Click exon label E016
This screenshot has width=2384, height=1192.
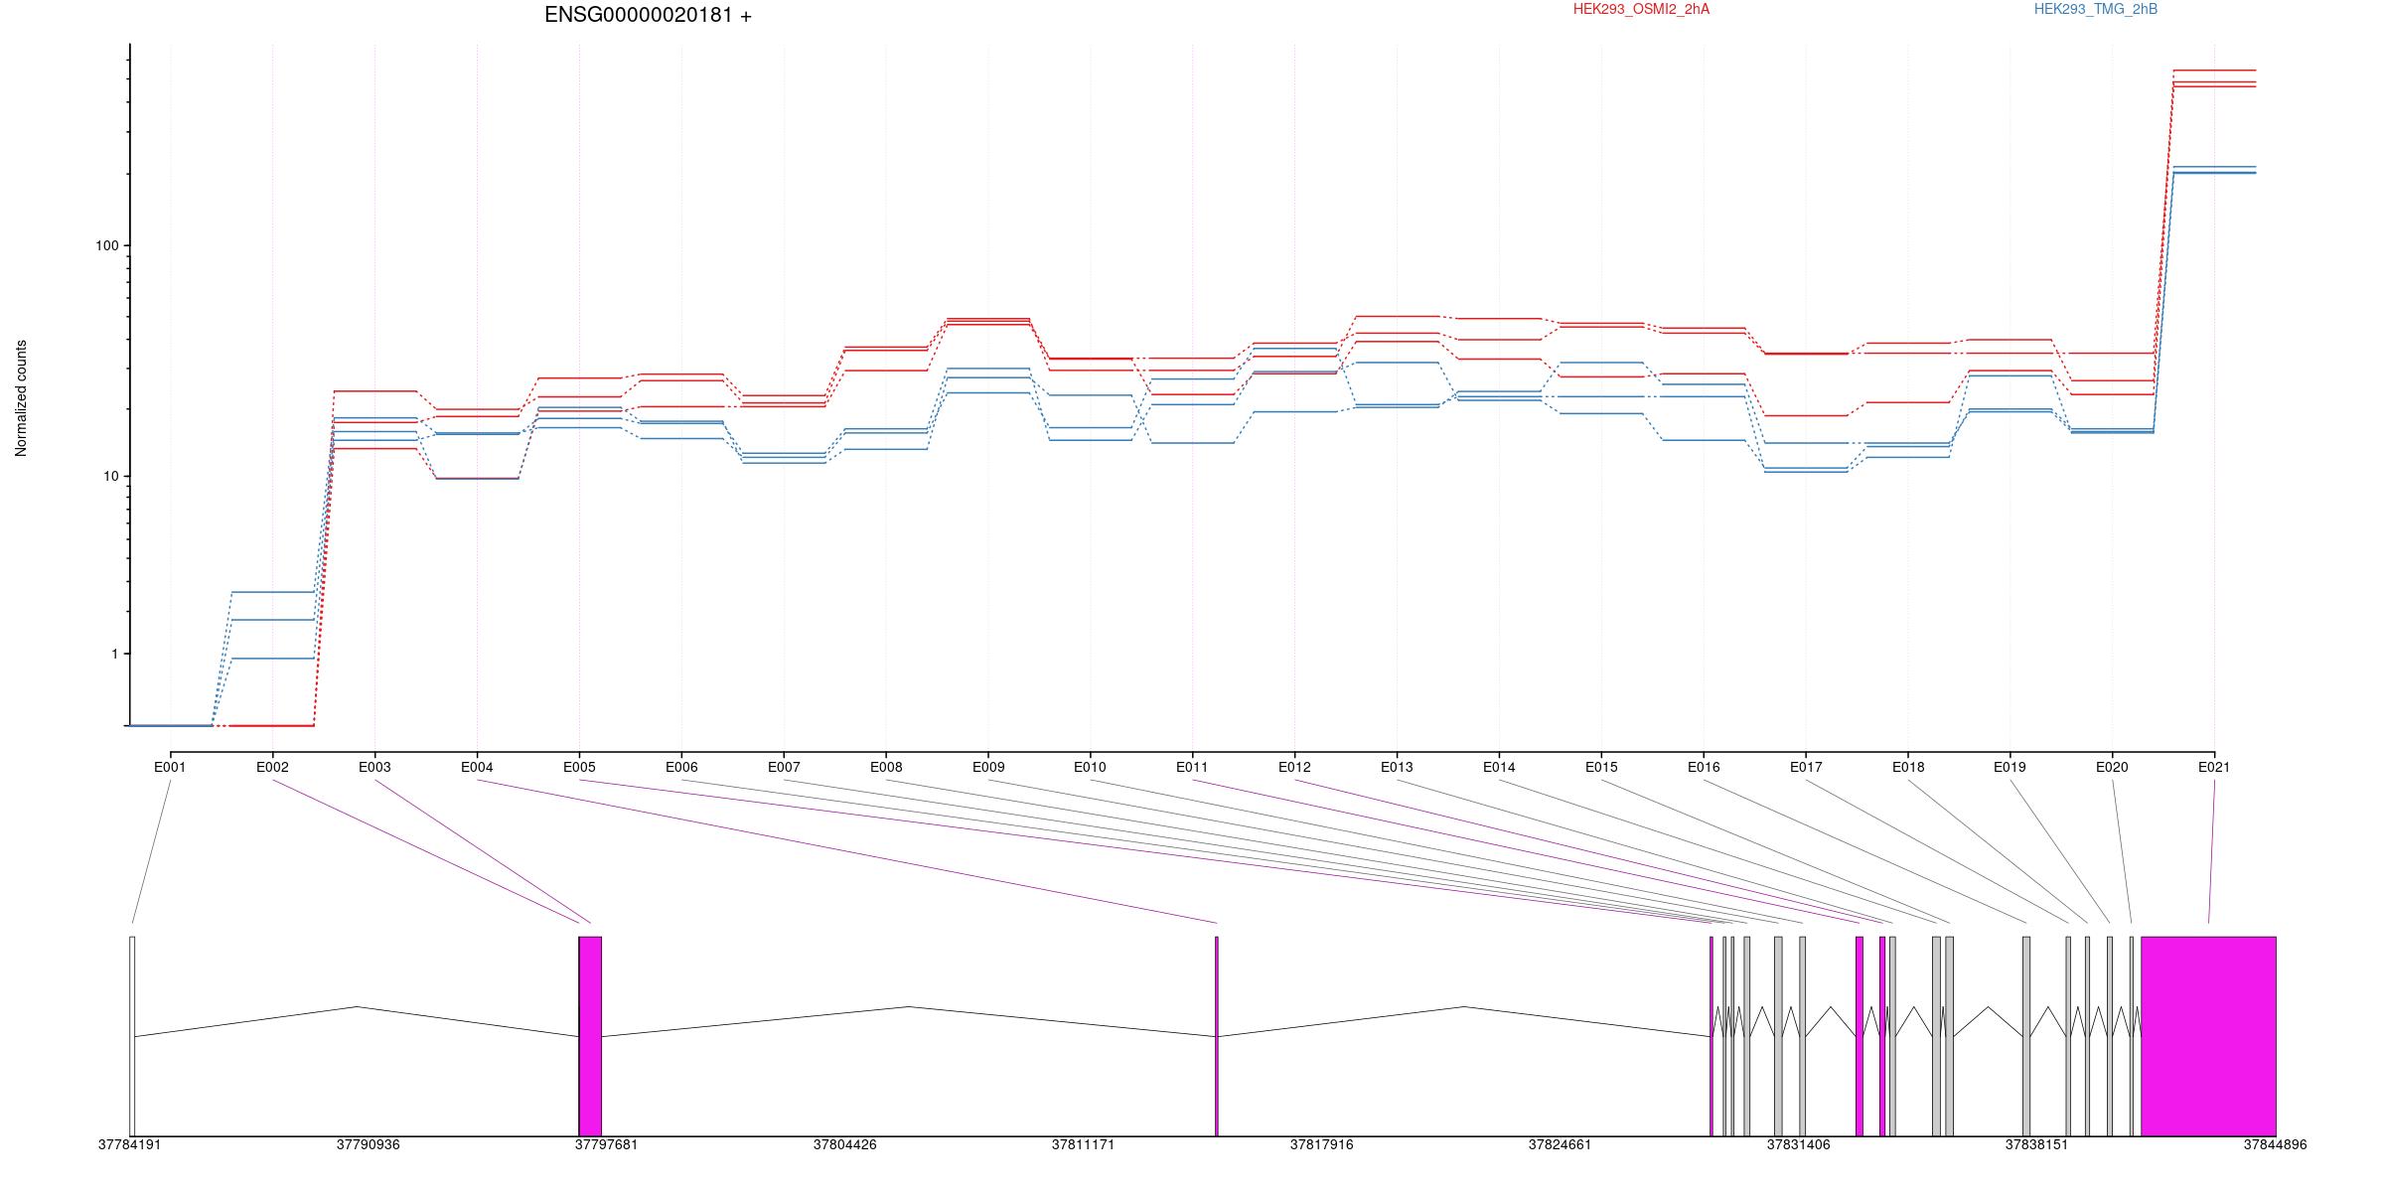click(x=1704, y=767)
